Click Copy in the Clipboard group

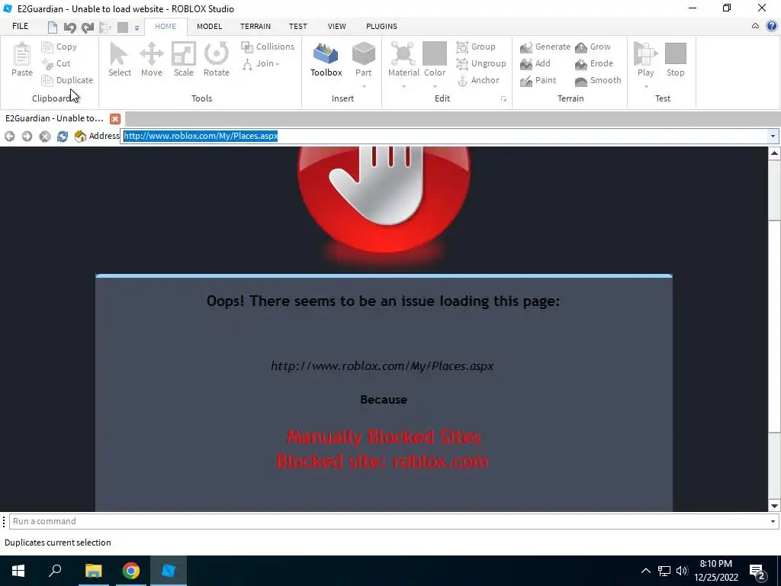coord(59,47)
